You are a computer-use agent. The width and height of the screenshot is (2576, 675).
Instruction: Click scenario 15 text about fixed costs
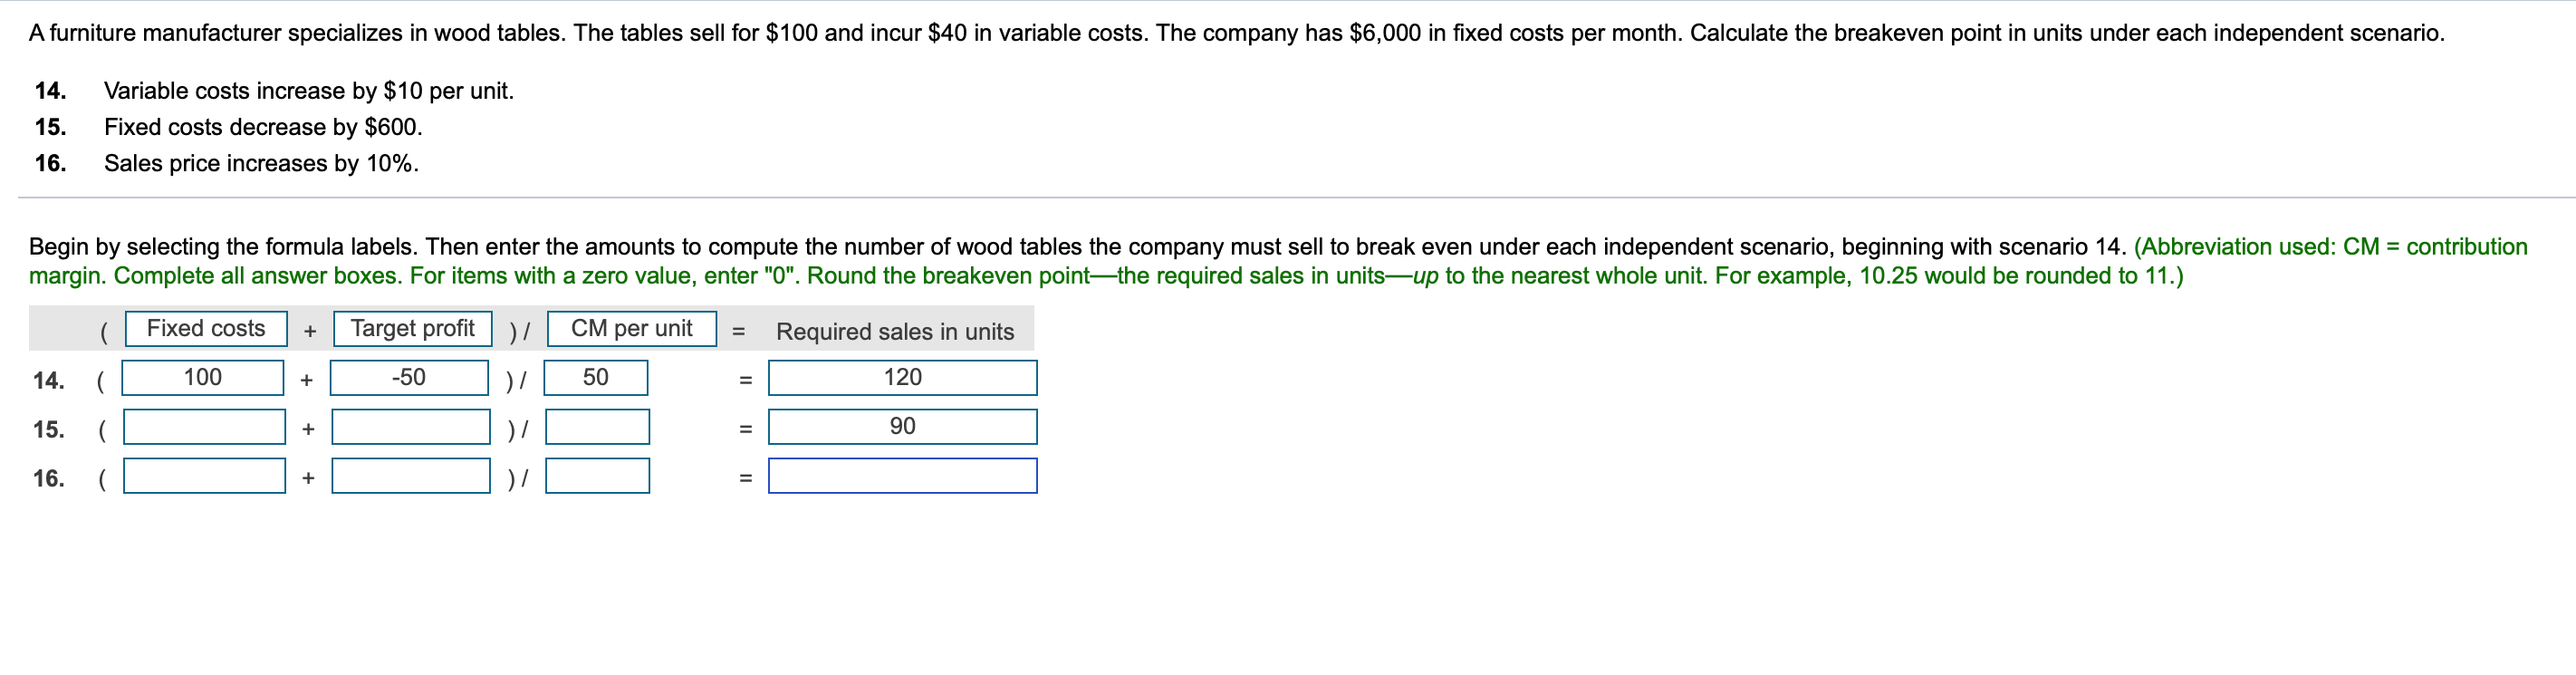263,126
